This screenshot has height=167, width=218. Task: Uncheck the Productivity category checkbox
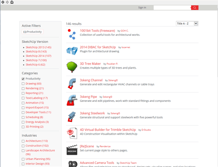pos(23,79)
